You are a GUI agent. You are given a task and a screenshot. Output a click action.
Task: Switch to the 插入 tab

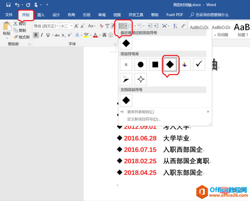point(41,15)
